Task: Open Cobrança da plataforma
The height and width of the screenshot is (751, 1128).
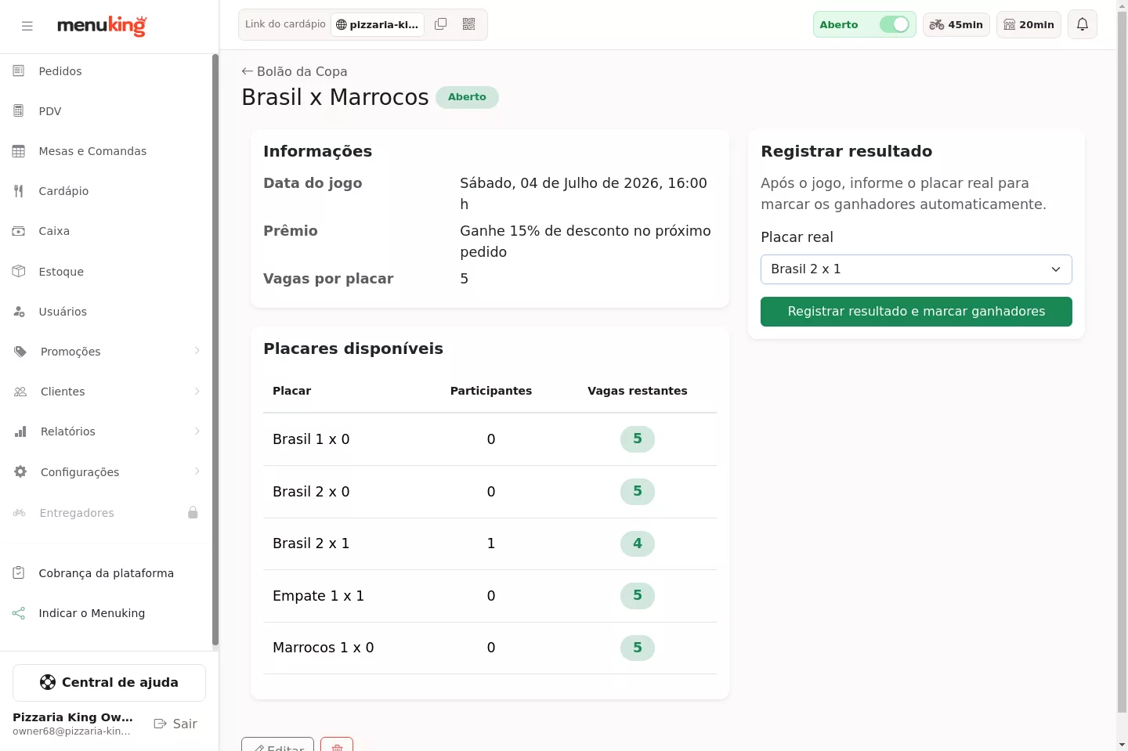Action: (106, 572)
